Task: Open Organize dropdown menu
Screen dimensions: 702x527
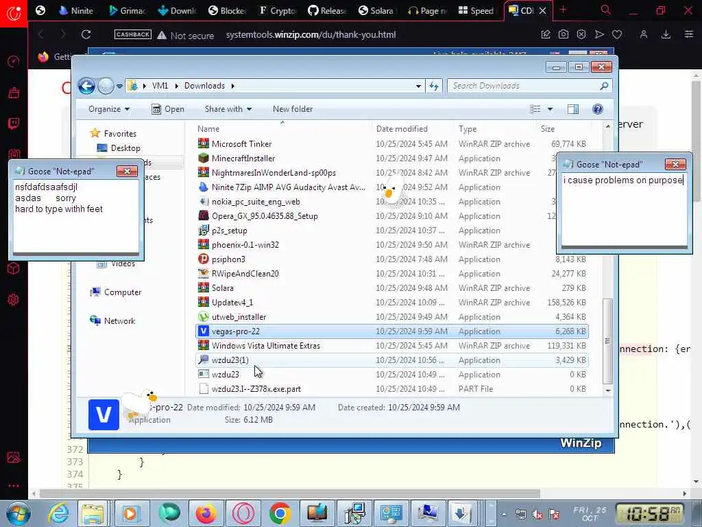Action: [109, 109]
